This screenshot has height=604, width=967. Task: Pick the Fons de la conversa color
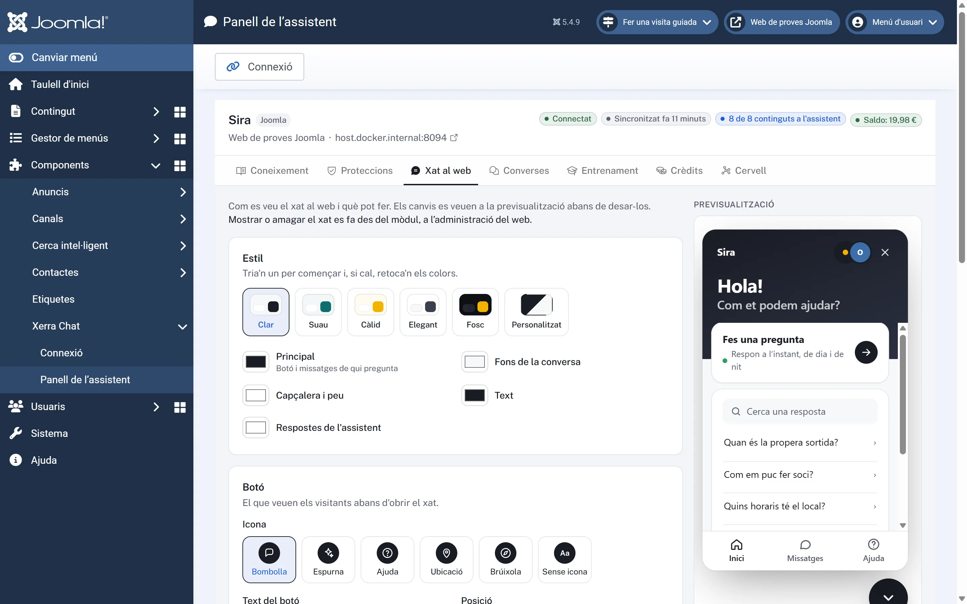point(475,362)
